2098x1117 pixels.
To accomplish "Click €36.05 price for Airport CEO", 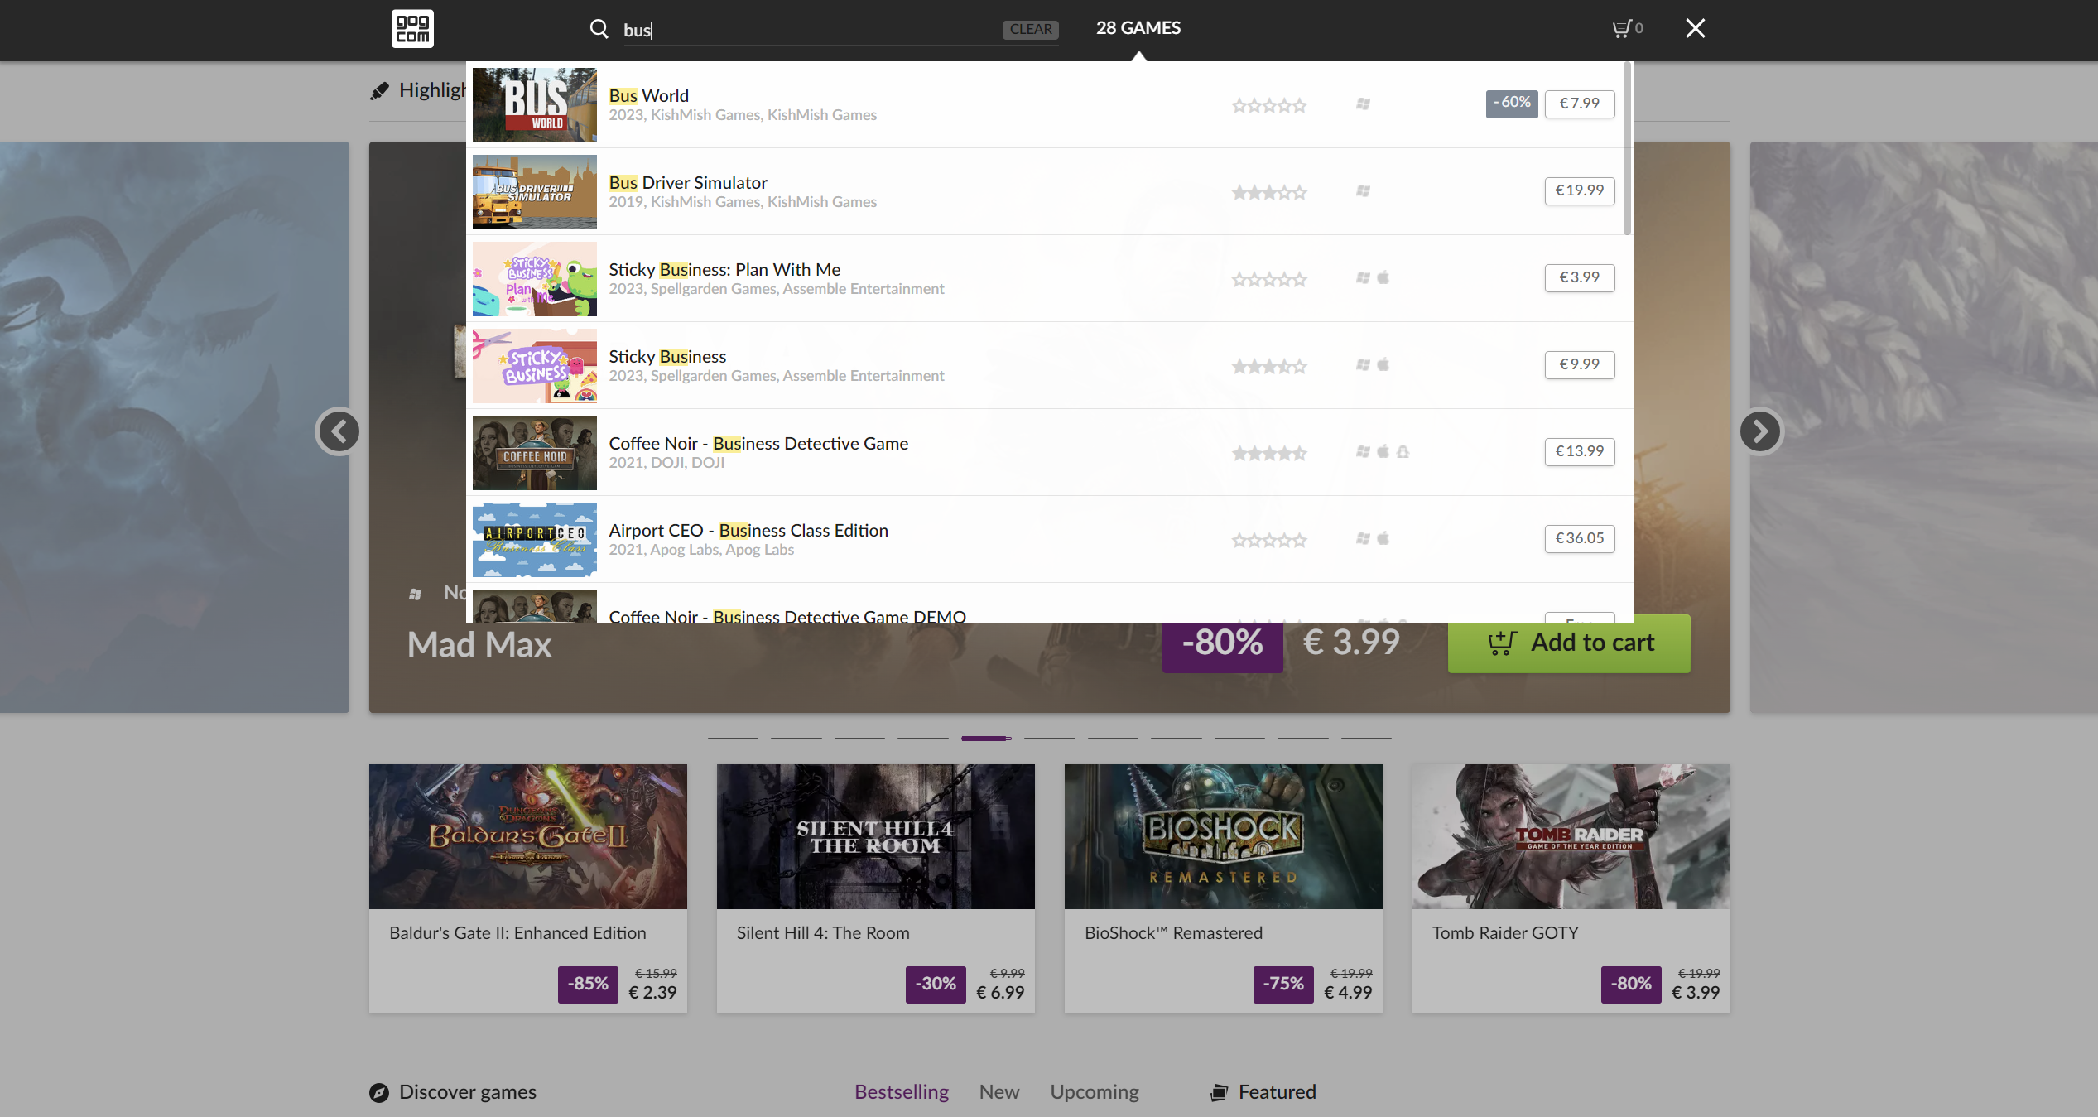I will (x=1579, y=538).
